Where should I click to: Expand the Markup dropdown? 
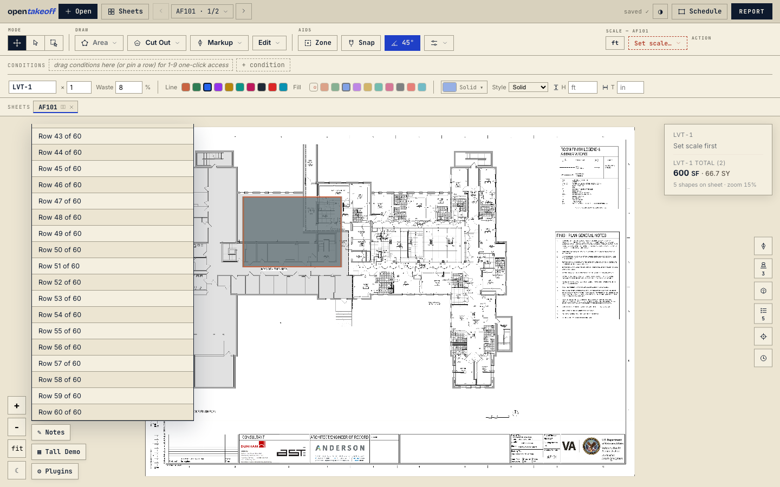pos(219,43)
